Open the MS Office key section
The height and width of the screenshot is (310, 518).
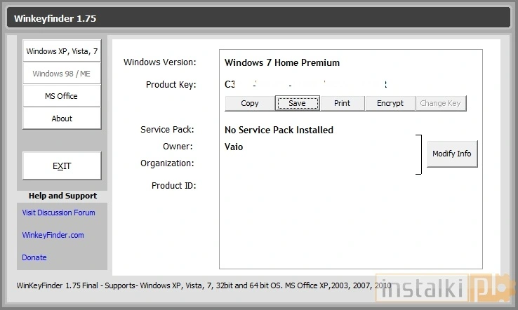click(62, 96)
